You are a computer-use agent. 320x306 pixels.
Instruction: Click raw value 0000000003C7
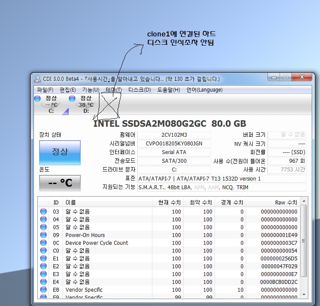click(x=279, y=243)
